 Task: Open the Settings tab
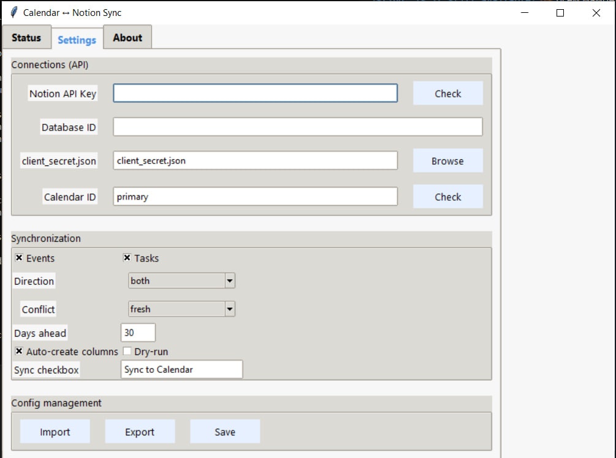pos(77,40)
